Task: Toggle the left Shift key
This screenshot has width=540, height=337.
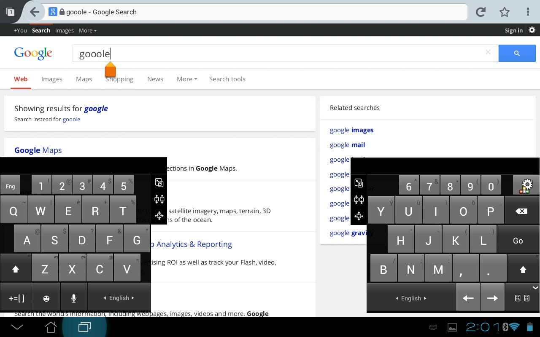Action: 16,269
